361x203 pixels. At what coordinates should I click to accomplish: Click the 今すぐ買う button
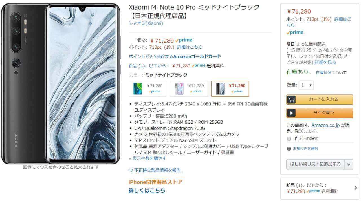tap(320, 113)
